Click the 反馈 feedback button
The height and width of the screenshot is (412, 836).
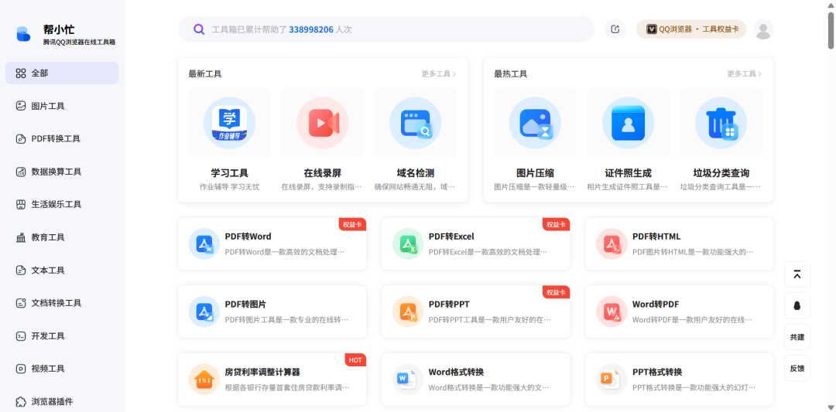coord(797,368)
